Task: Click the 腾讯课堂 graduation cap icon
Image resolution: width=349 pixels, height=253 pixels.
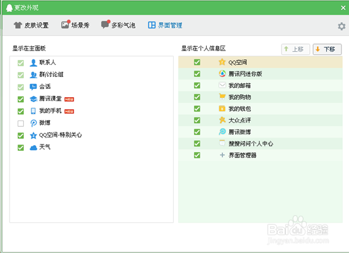Action: tap(33, 99)
